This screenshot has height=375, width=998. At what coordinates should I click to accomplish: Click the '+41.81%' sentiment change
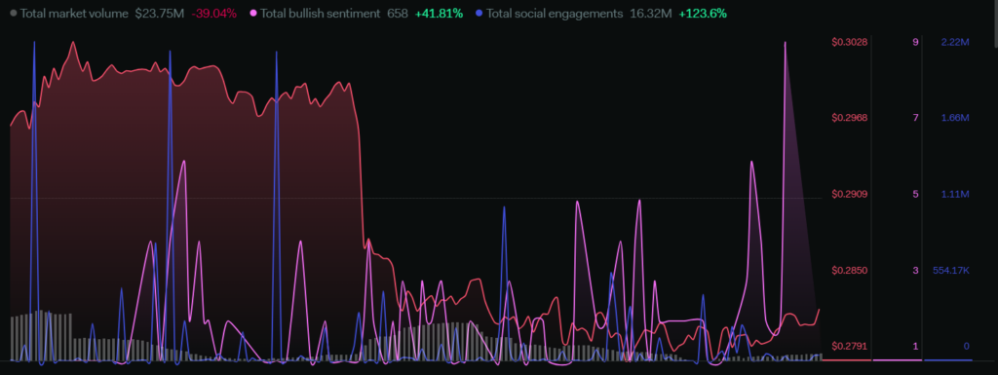pyautogui.click(x=439, y=13)
